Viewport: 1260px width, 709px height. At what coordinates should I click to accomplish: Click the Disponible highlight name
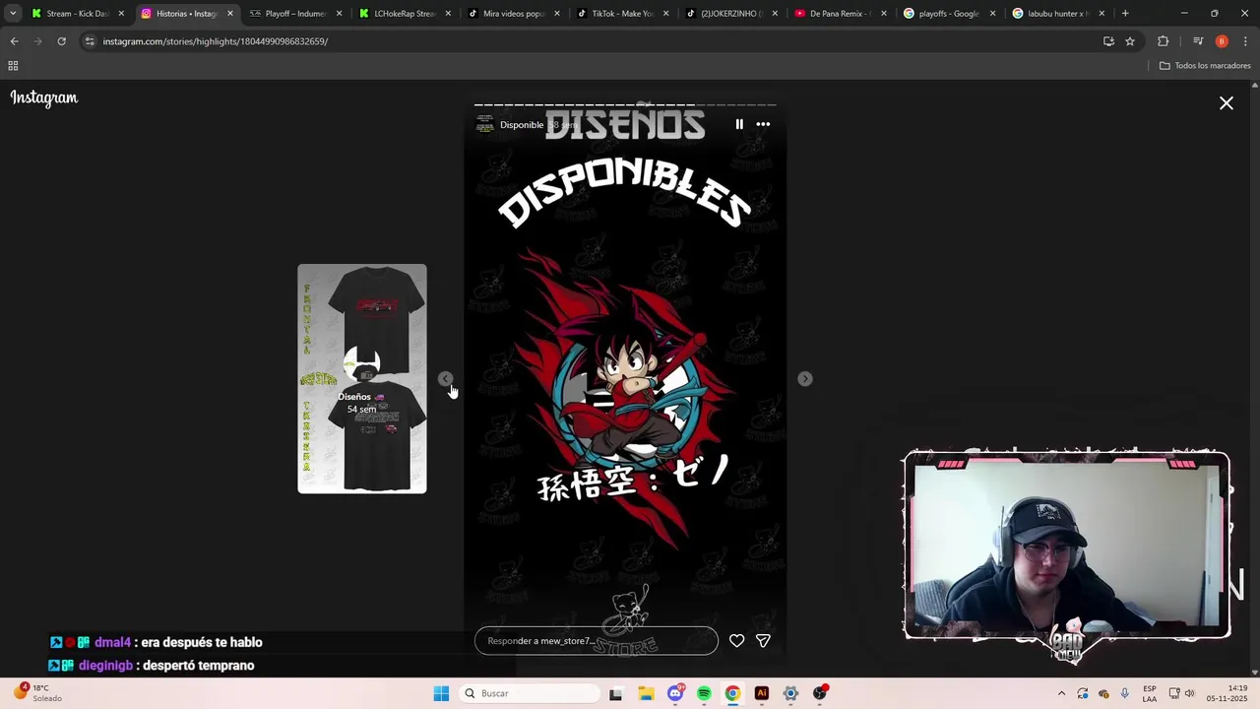[522, 125]
